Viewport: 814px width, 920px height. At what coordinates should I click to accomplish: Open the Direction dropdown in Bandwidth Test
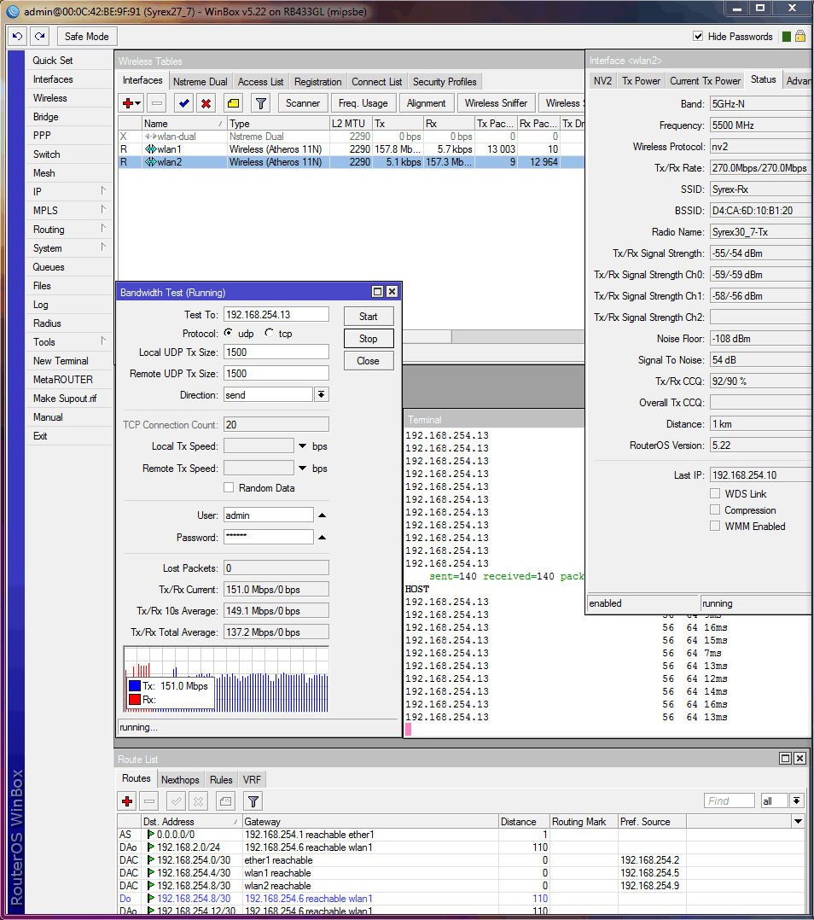click(x=322, y=395)
